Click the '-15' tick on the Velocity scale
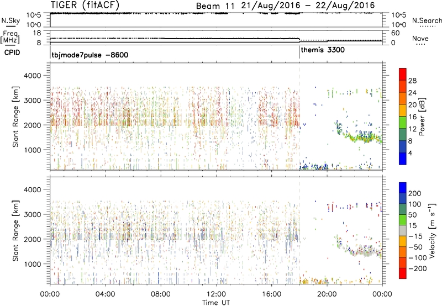 pyautogui.click(x=415, y=236)
